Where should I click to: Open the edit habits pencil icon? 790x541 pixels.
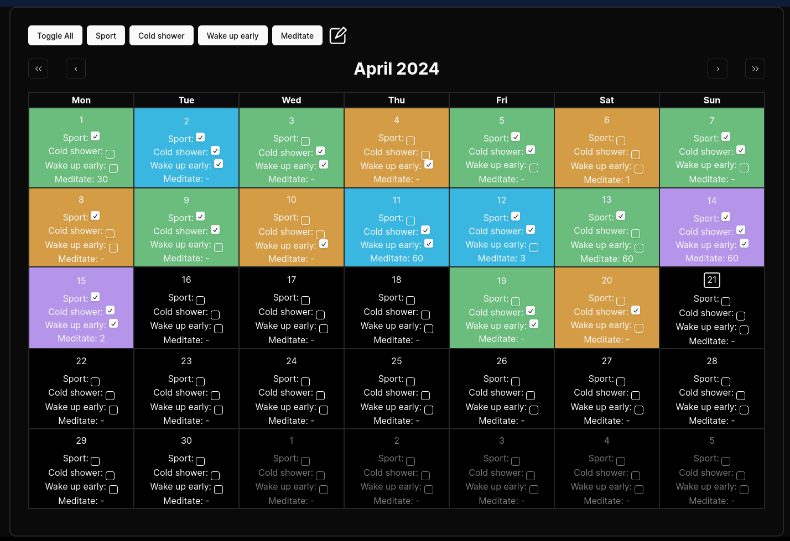[337, 35]
